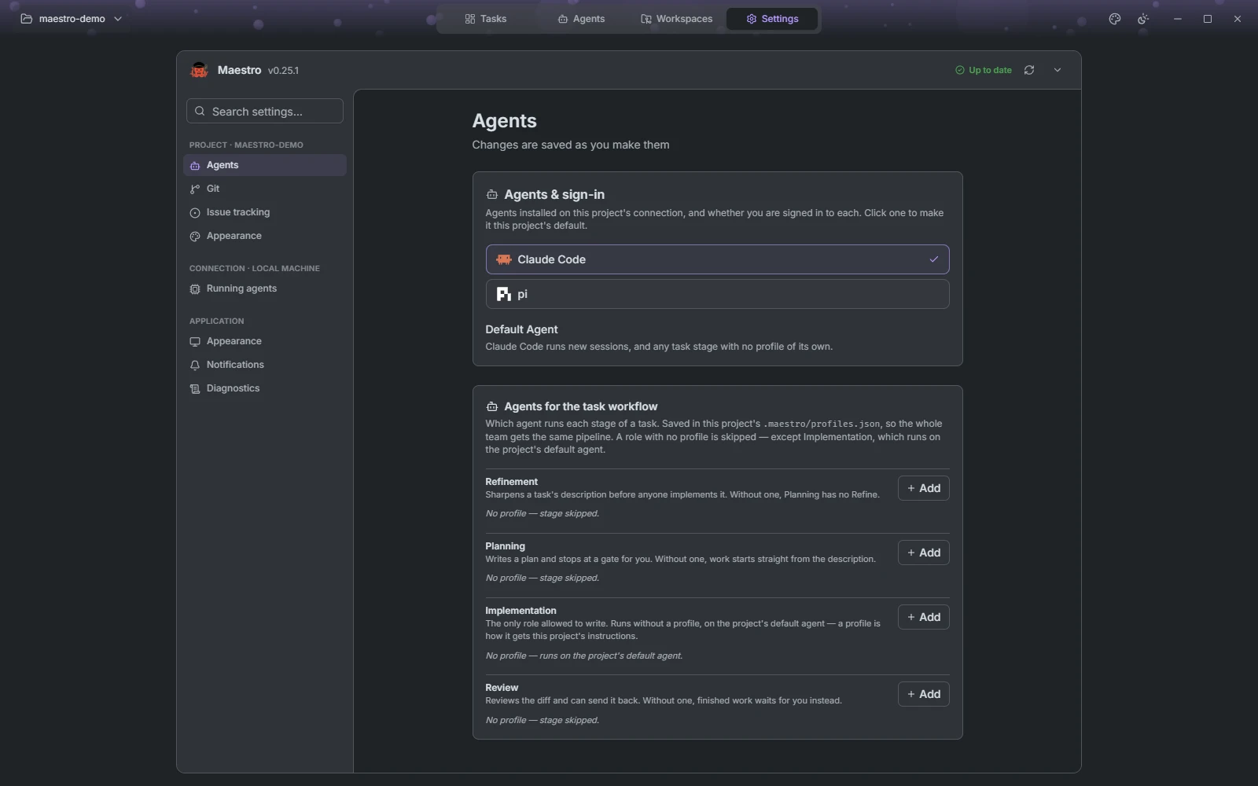Click the pi agent icon
This screenshot has width=1258, height=786.
point(504,294)
